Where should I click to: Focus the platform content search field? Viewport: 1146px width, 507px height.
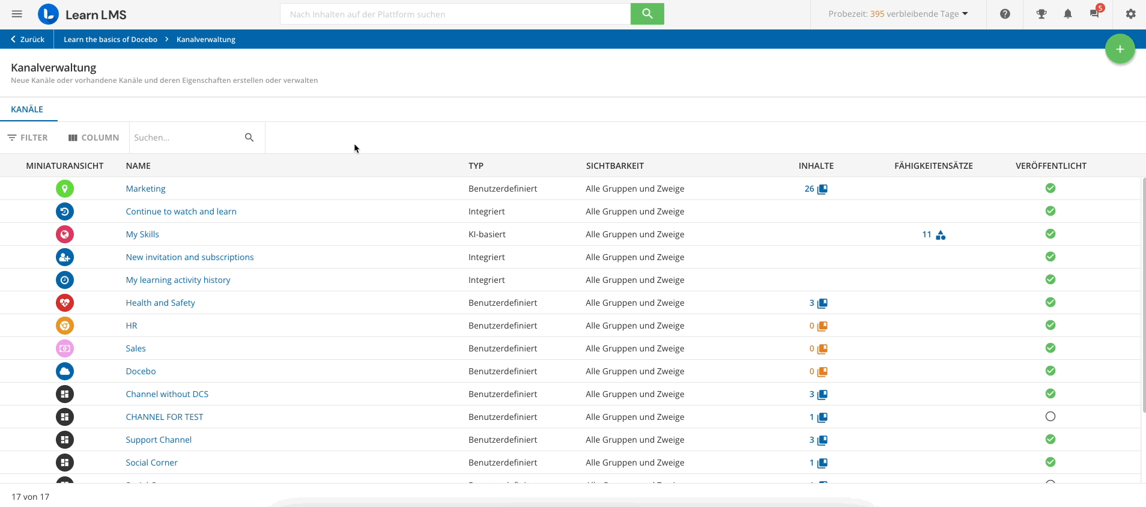pos(455,14)
